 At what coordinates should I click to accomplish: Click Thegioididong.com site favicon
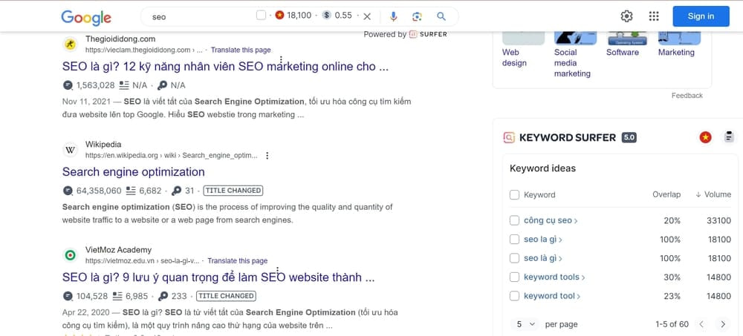coord(70,45)
